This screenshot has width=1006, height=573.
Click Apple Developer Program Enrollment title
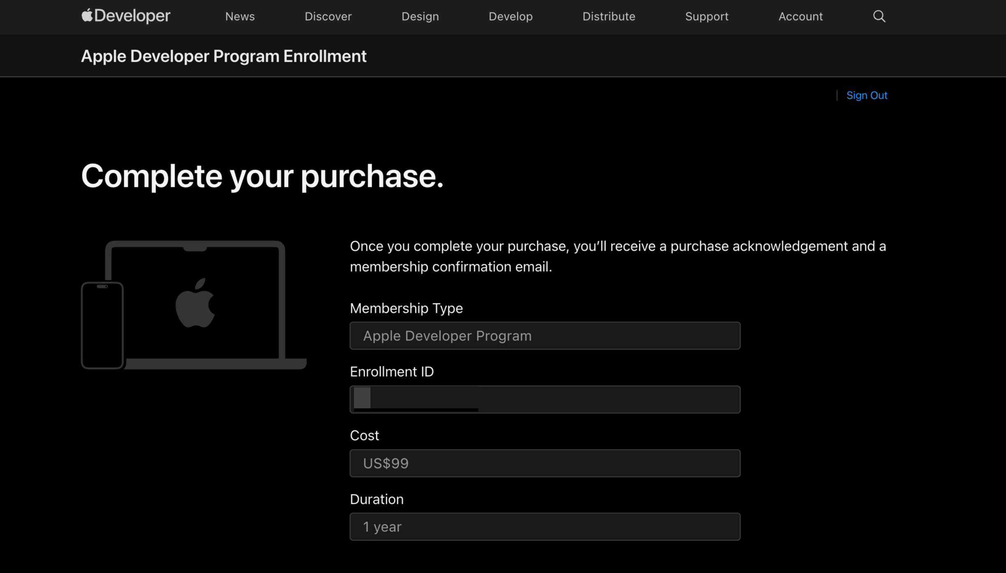coord(224,56)
